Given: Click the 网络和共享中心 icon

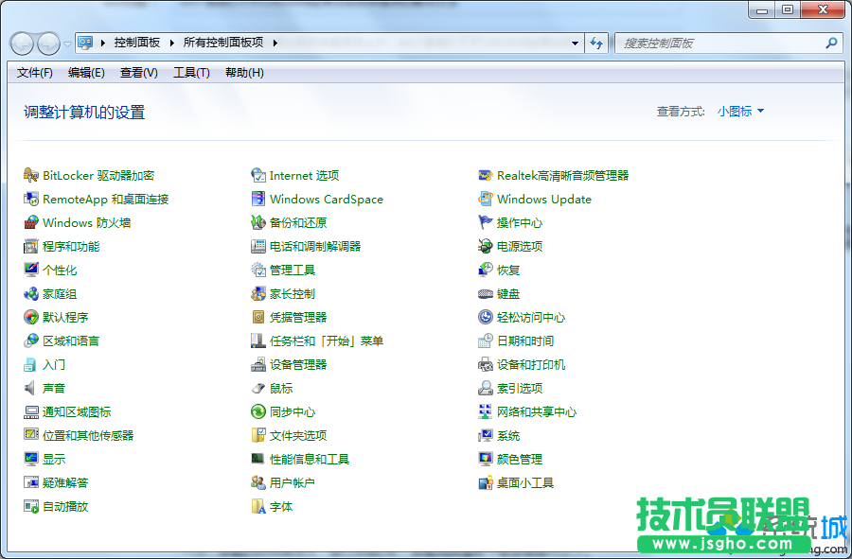Looking at the screenshot, I should (x=486, y=411).
